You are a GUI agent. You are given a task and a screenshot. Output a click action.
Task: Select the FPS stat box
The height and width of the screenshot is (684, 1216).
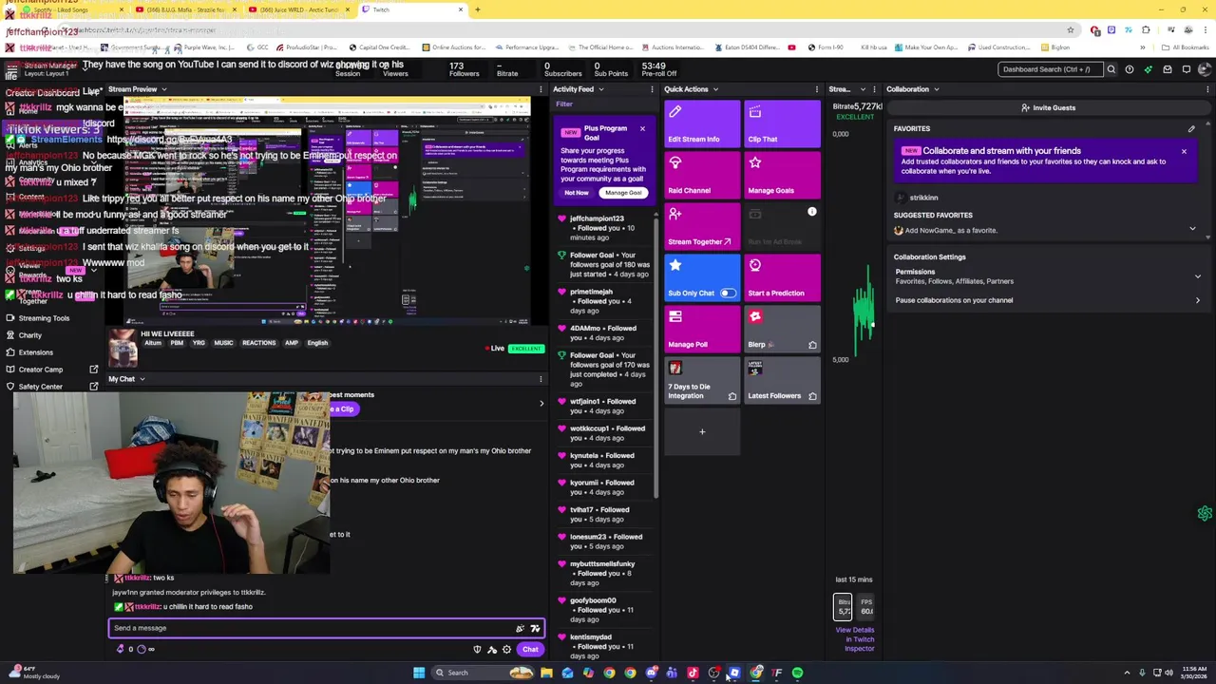pos(866,606)
